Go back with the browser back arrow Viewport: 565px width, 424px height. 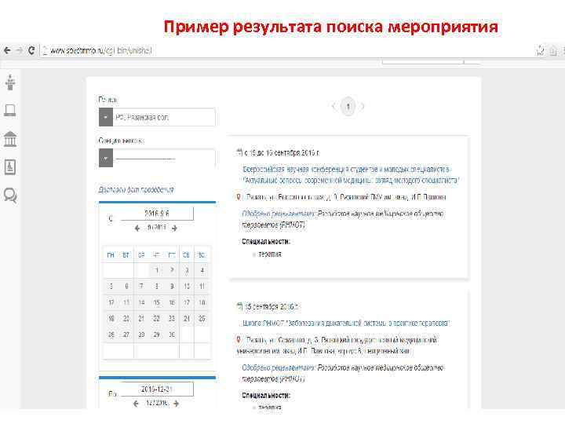(x=7, y=50)
